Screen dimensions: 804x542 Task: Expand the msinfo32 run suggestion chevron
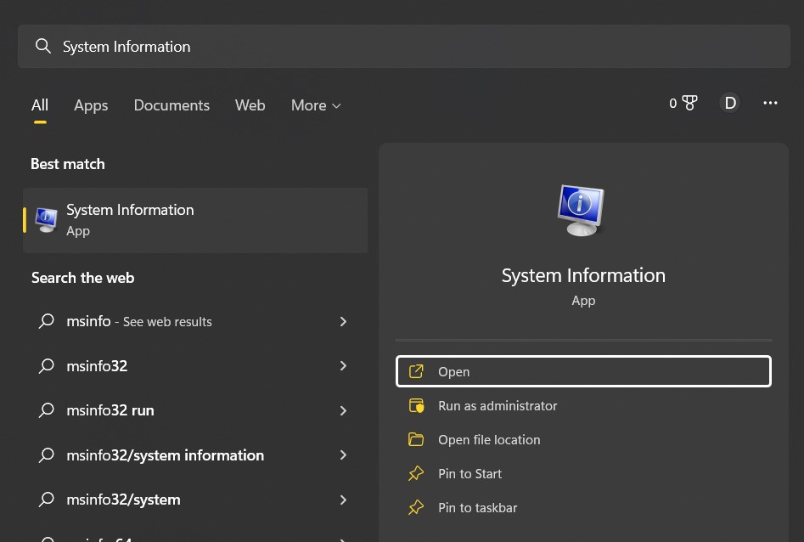point(343,410)
